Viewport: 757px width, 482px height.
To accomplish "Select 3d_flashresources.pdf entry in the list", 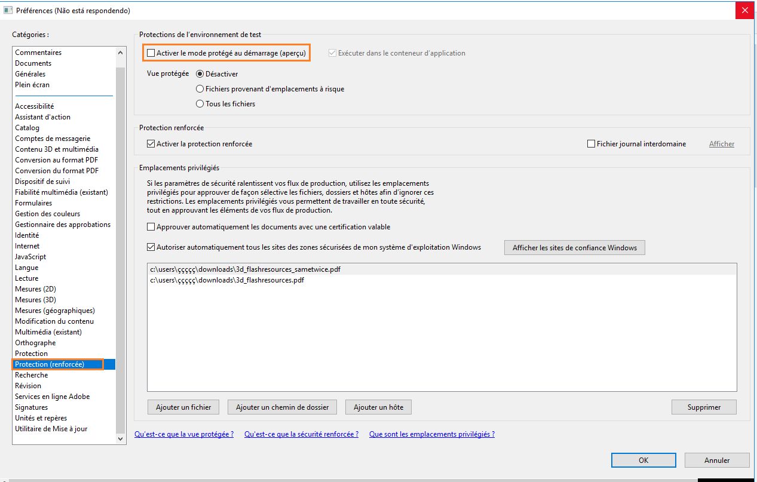I will (442, 280).
